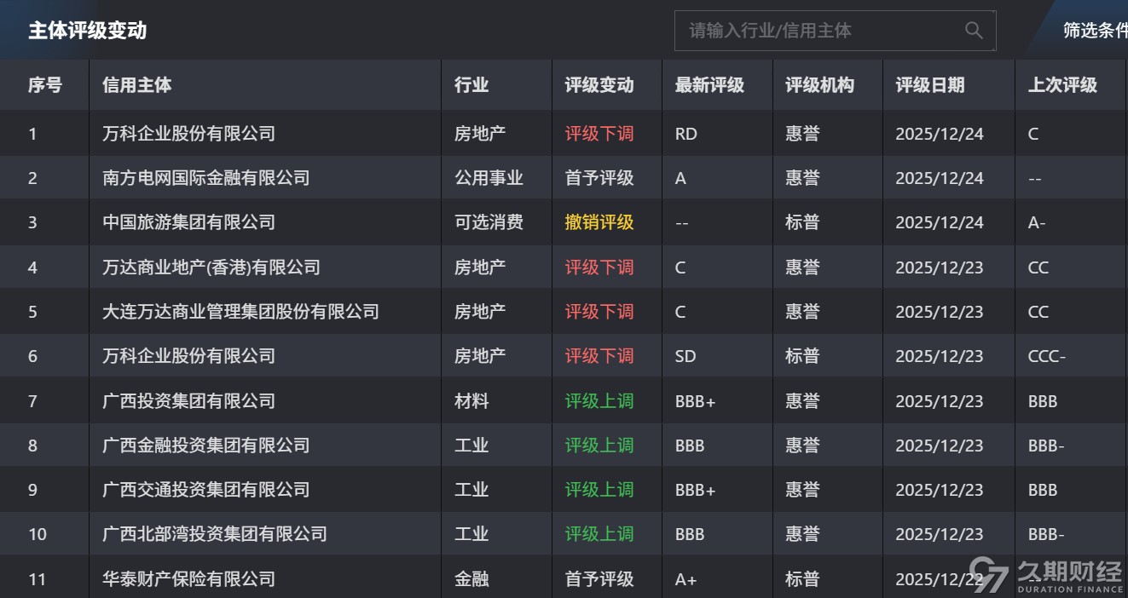Select 广西北部湾投资集团有限公司 entry
The width and height of the screenshot is (1128, 598).
tap(215, 534)
